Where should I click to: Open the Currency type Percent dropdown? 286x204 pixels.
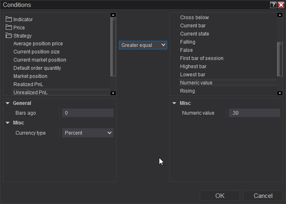(88, 133)
